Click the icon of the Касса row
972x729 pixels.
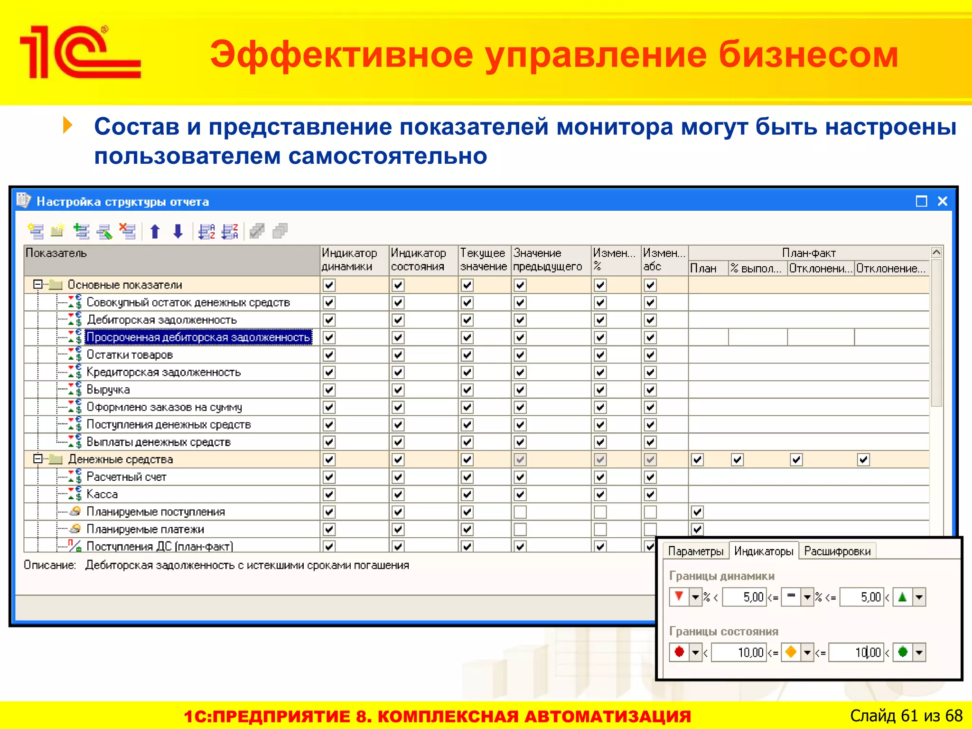75,494
